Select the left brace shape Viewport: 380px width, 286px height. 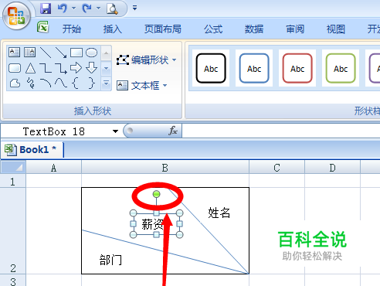(75, 83)
